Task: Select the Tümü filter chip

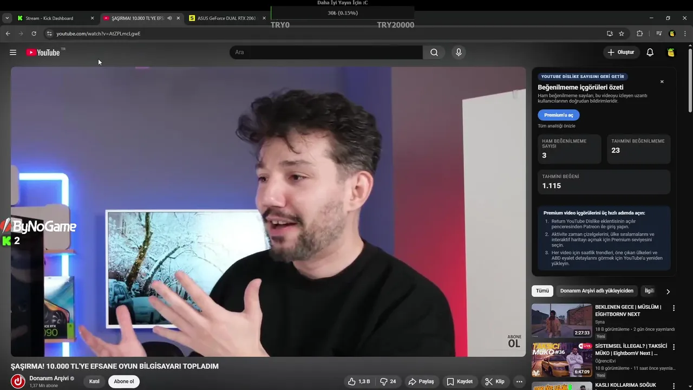Action: [542, 291]
